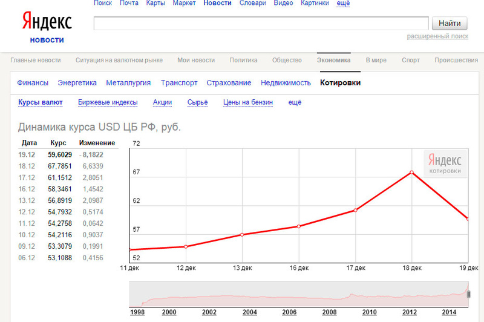Open Цены на бензин link
This screenshot has width=484, height=322.
[248, 102]
